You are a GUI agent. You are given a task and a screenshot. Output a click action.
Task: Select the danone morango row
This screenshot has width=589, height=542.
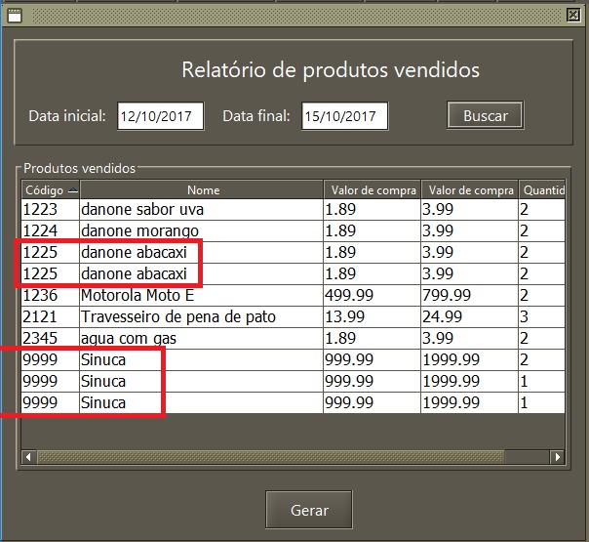click(x=293, y=230)
